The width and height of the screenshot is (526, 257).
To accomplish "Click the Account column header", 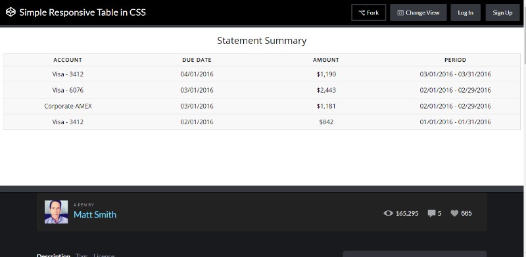I will click(x=68, y=60).
